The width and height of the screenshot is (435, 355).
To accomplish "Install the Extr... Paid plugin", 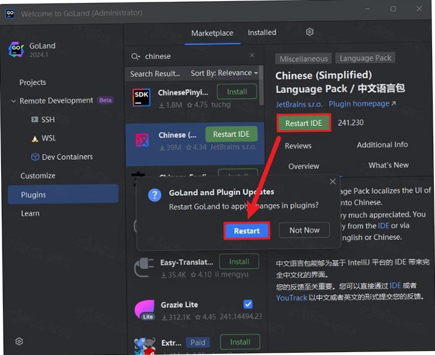I will tap(240, 342).
